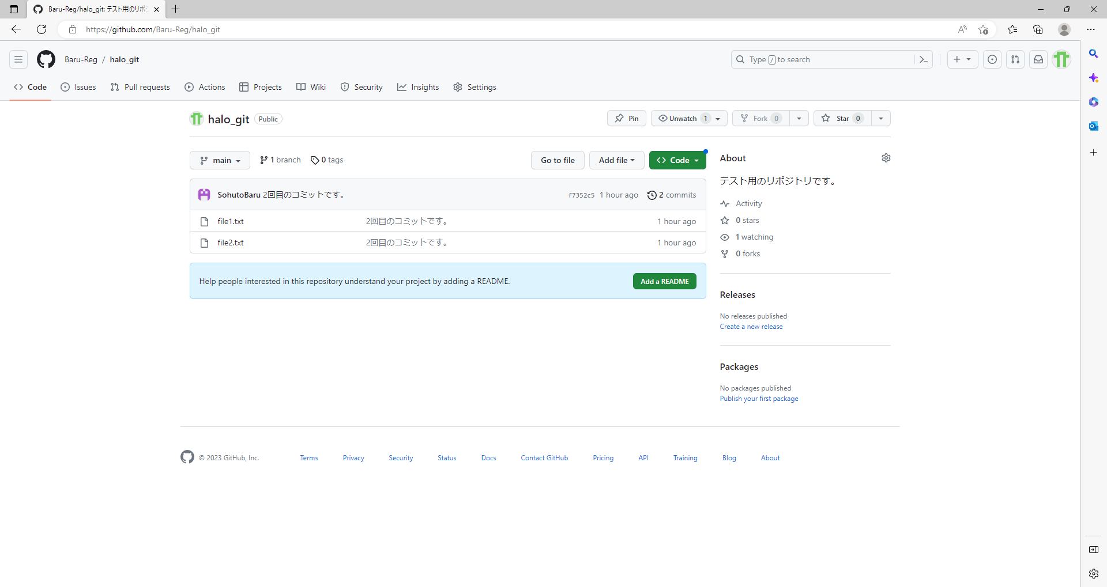The height and width of the screenshot is (587, 1107).
Task: Open browser Settings and more menu
Action: pos(1091,29)
